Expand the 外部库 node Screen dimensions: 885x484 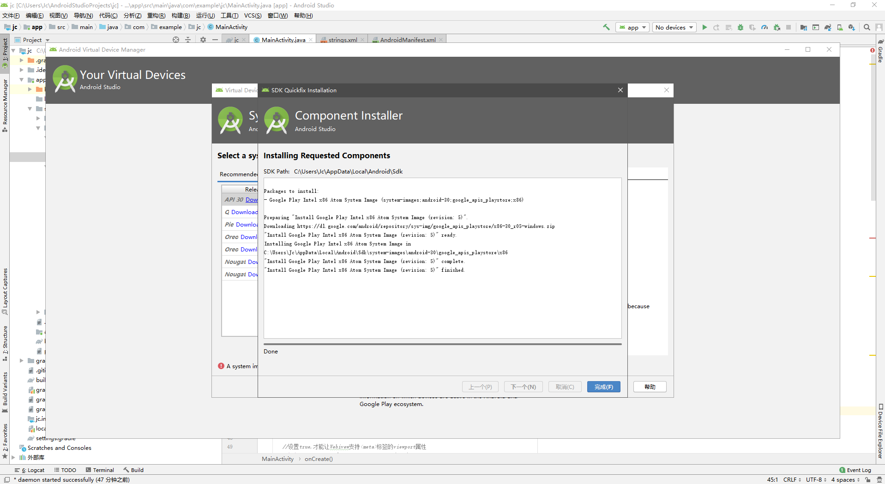(x=13, y=457)
